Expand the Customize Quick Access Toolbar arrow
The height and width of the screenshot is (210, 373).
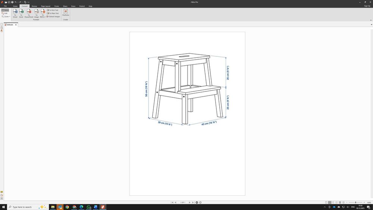pyautogui.click(x=29, y=2)
